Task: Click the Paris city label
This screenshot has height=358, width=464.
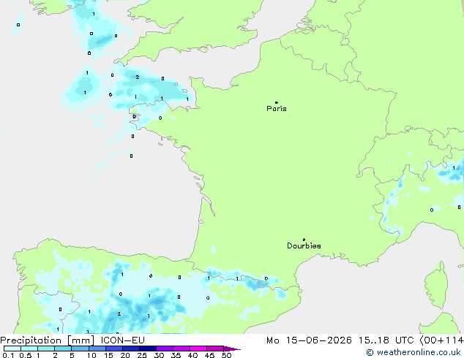Action: [x=277, y=109]
